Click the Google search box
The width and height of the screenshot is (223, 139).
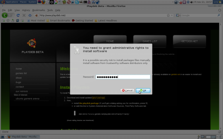[x=199, y=15]
